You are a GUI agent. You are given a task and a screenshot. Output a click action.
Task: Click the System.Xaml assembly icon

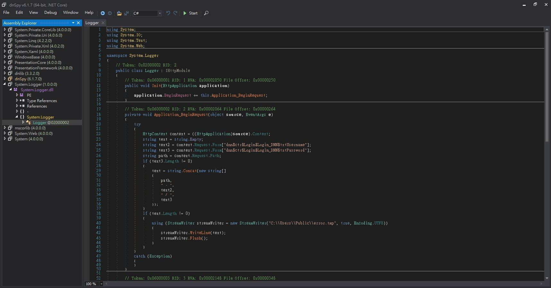tap(10, 51)
